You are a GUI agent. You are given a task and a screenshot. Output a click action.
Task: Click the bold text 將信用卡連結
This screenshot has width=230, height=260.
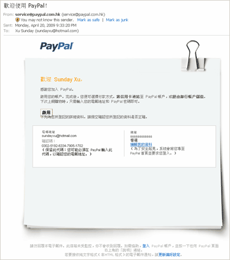click(128, 96)
